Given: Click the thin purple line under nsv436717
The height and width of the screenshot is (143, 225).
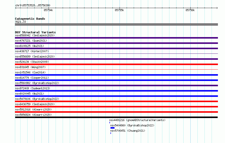Looking at the screenshot, I should (x=116, y=54).
